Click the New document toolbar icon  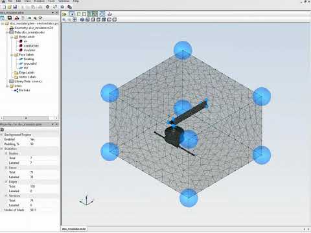(x=4, y=7)
